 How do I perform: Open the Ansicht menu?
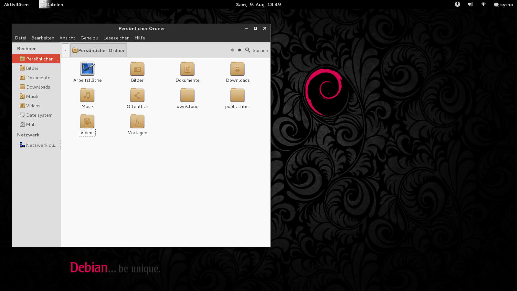click(67, 38)
